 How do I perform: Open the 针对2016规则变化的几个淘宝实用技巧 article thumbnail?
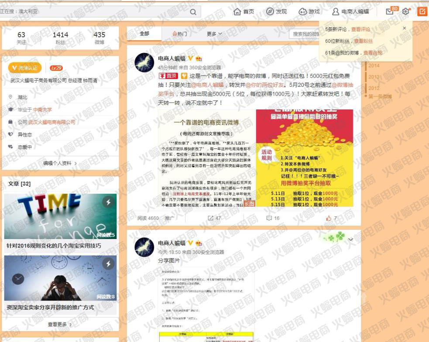click(x=61, y=216)
